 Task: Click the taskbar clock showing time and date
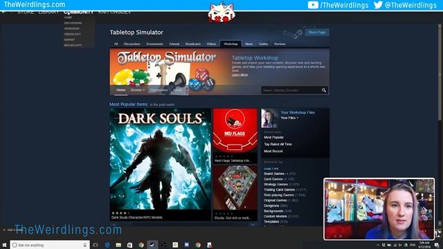coord(424,245)
